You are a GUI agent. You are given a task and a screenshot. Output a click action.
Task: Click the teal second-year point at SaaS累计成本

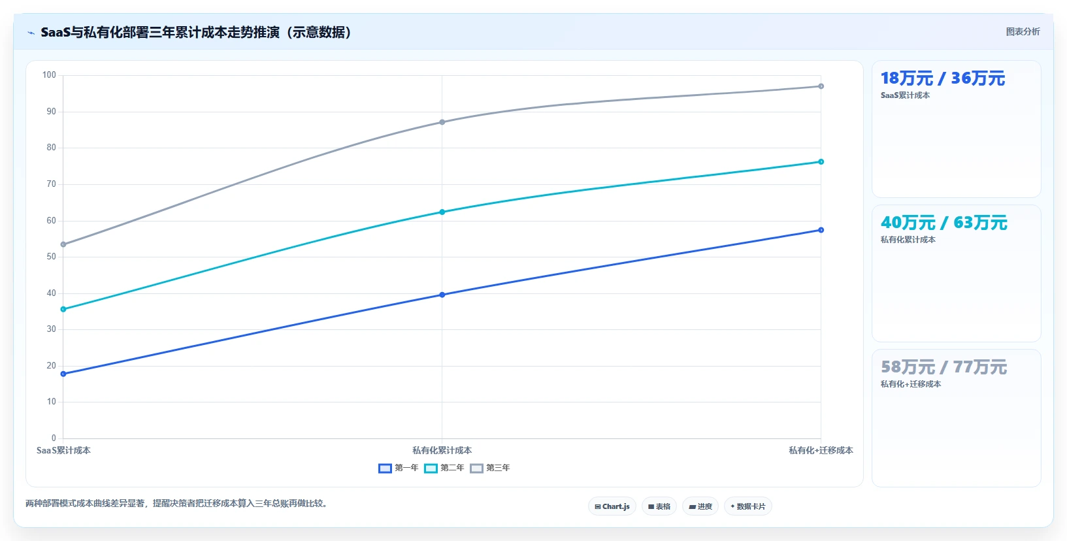[x=63, y=309]
